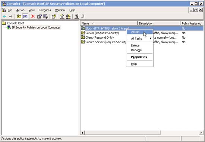Choose Assign in the context menu

tap(140, 32)
